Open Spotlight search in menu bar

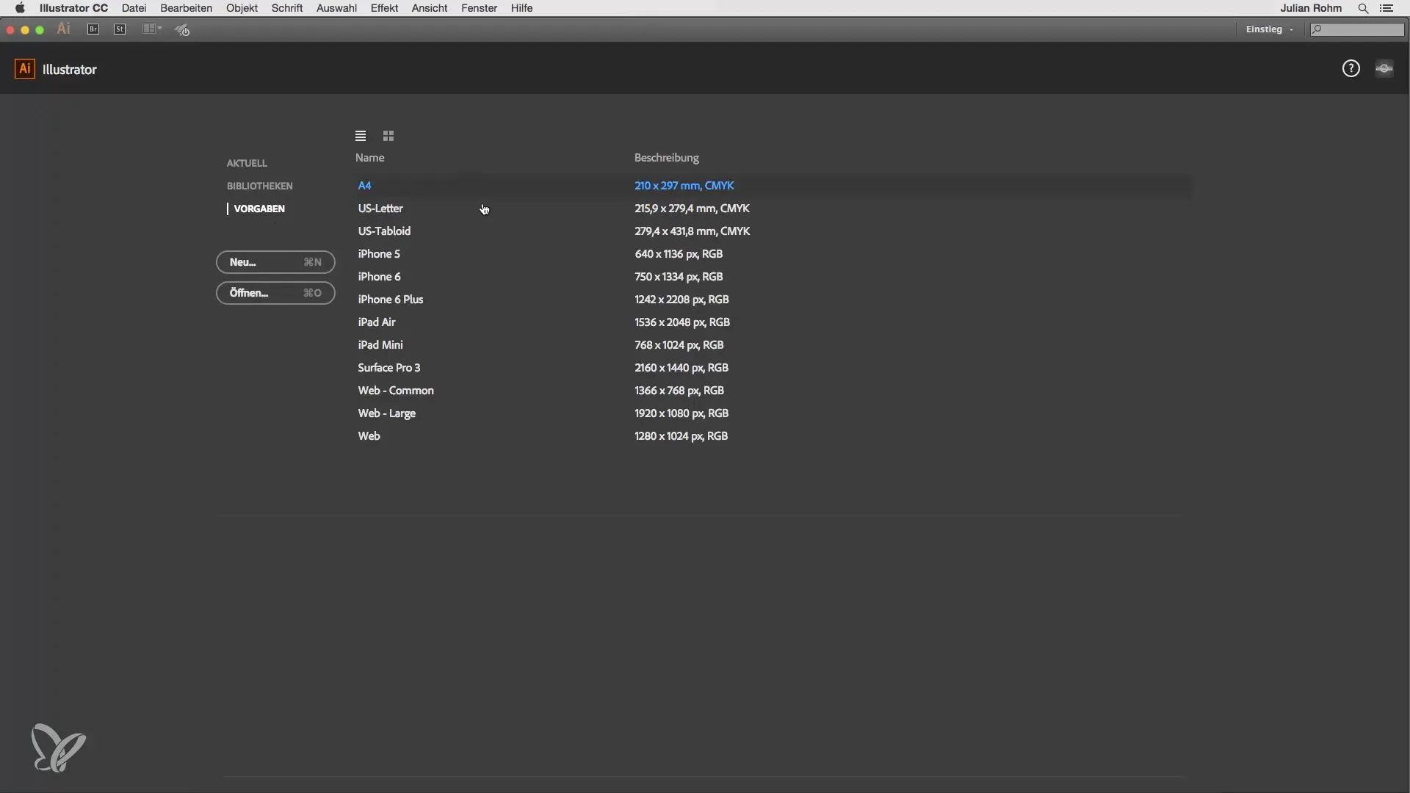pos(1363,8)
